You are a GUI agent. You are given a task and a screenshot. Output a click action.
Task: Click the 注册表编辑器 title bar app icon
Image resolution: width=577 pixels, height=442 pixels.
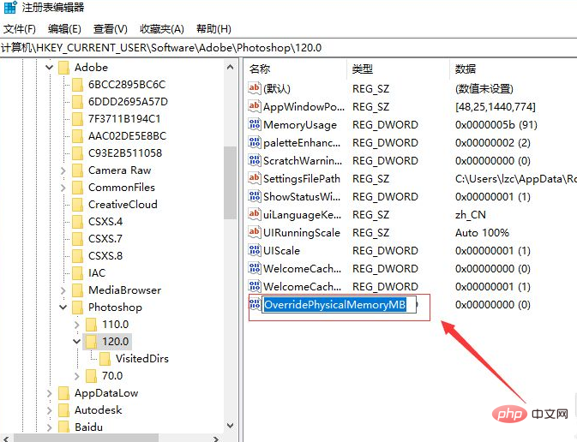10,8
